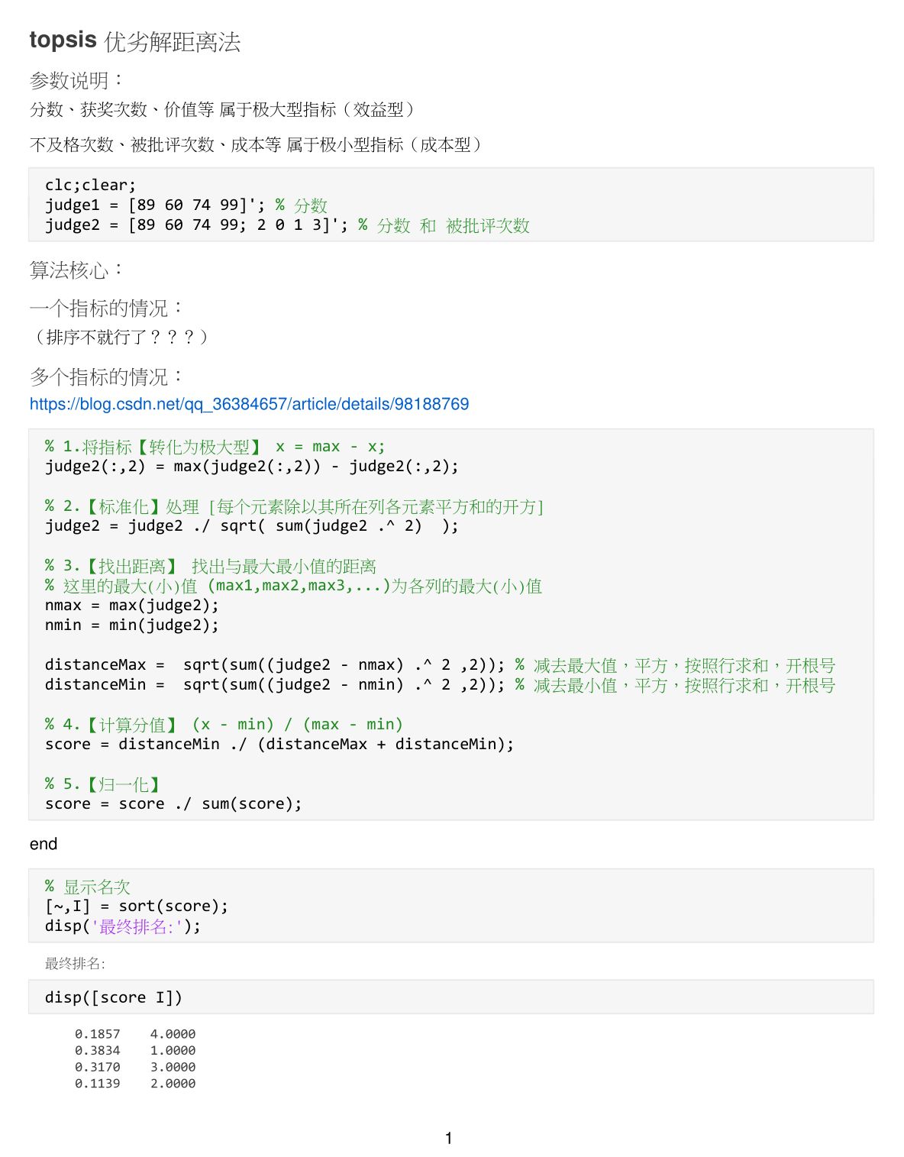Screen dimensions: 904x1157
Task: Click the '算法核心' section heading
Action: (76, 270)
